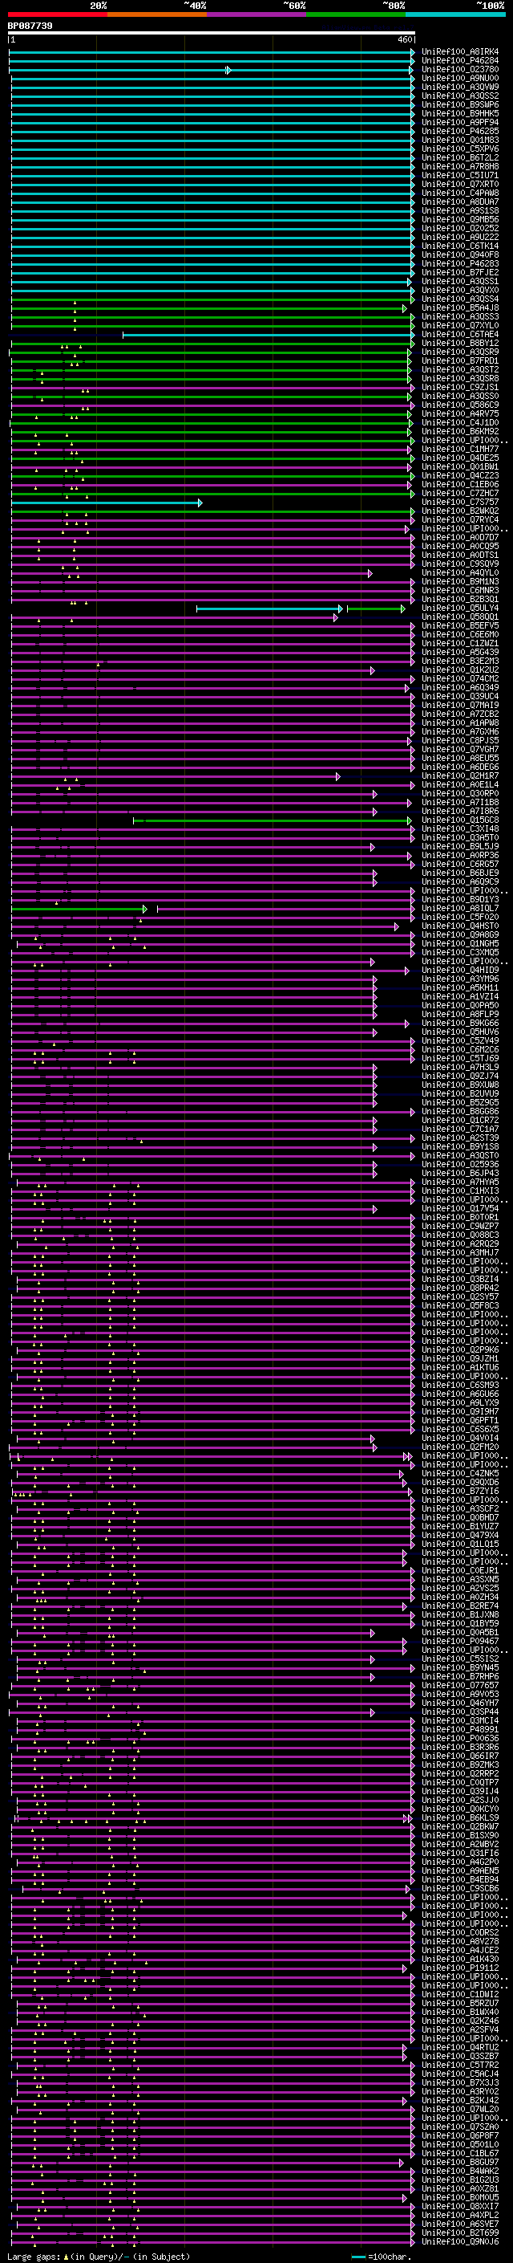Select hit UniRef100_B7FJE2
Screen dimensions: 513x2263
460,272
